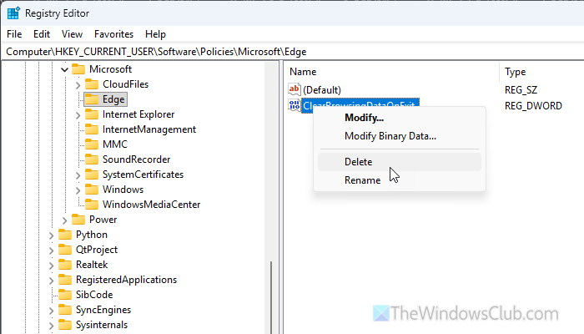
Task: Click the DWORD binary icon of ClearBrowsingDataOnExit
Action: coord(295,105)
